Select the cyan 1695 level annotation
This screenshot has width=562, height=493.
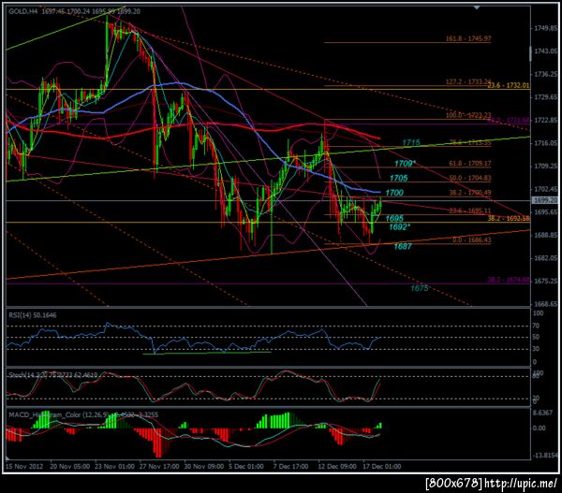394,218
